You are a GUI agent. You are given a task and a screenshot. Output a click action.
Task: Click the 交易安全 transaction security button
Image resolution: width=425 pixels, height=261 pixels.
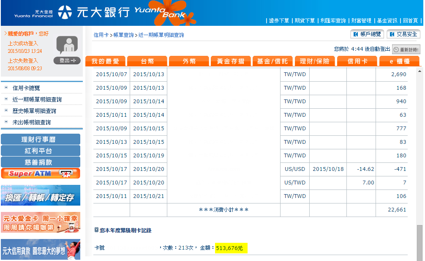(403, 34)
